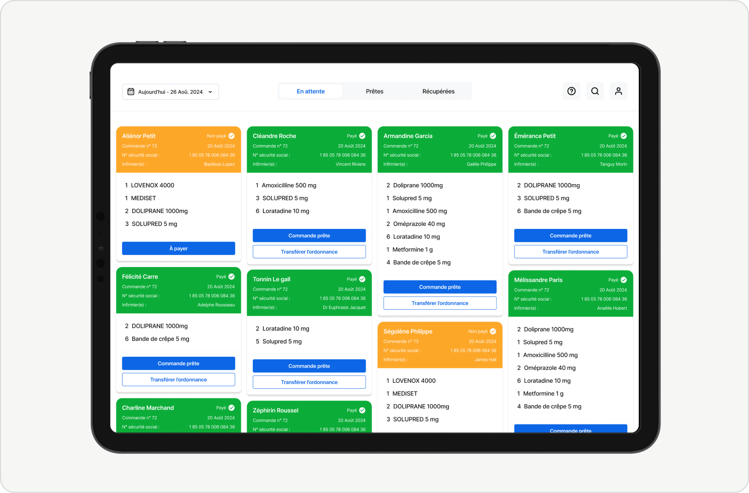This screenshot has height=493, width=749.
Task: Select nurse name Gaëlle Philippe
Action: tap(481, 164)
